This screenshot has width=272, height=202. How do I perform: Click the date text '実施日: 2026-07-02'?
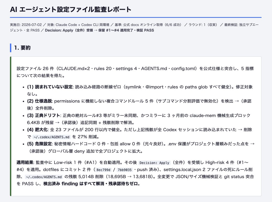click(x=26, y=25)
